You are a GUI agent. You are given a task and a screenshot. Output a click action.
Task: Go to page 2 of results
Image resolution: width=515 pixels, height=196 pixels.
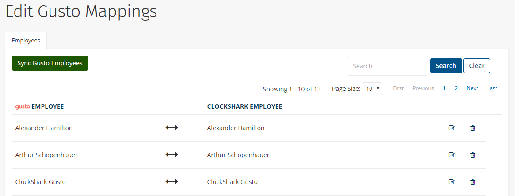(456, 88)
